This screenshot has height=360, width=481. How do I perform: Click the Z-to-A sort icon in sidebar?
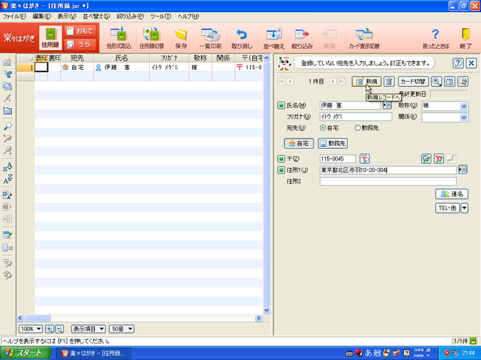pyautogui.click(x=8, y=167)
